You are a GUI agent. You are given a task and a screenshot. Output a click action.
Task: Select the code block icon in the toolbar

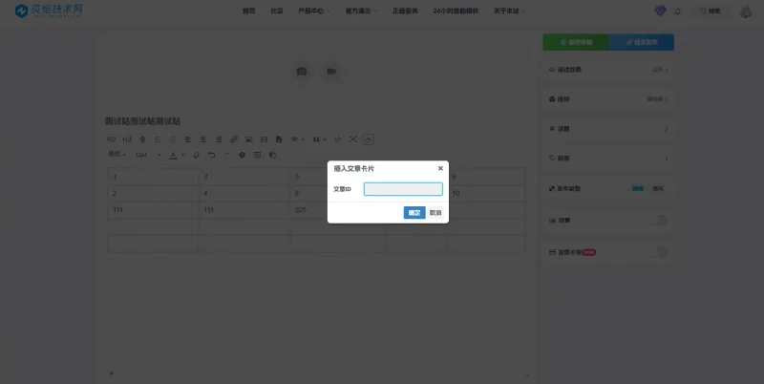(x=338, y=139)
